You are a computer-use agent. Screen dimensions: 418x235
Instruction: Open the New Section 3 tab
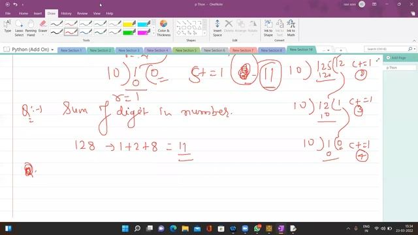[x=129, y=50]
